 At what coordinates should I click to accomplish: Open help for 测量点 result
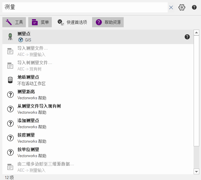[187, 37]
